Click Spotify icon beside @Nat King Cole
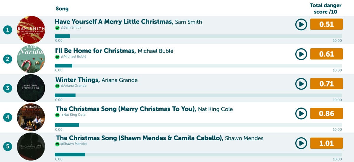Screen dimensions: 354x162 (x=57, y=115)
